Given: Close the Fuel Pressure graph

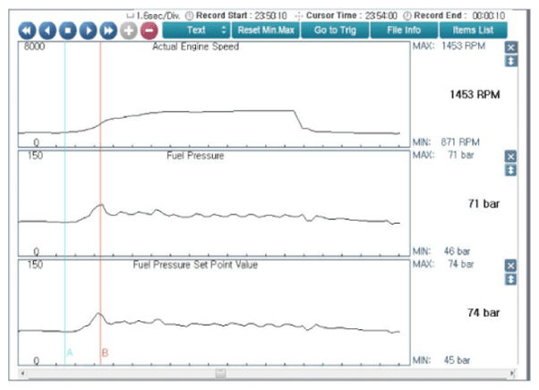Looking at the screenshot, I should [x=510, y=156].
